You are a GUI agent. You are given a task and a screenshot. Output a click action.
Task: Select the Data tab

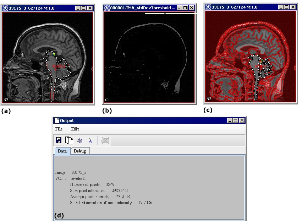click(x=62, y=151)
